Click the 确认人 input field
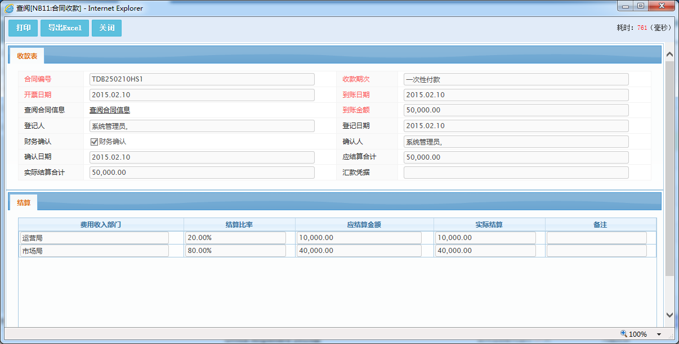Viewport: 679px width, 344px height. pyautogui.click(x=516, y=142)
